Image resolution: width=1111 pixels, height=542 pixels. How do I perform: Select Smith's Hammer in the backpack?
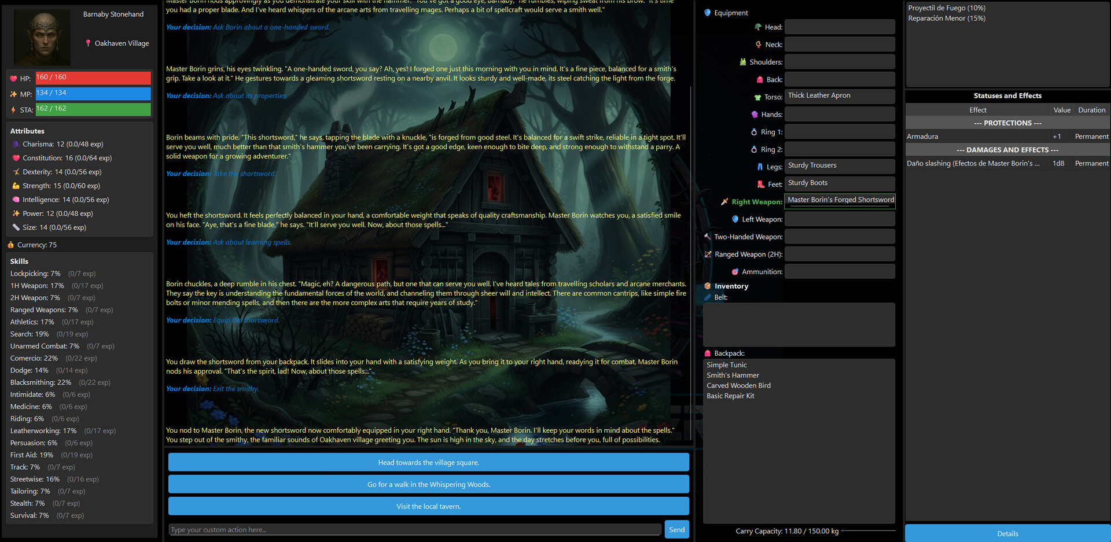733,375
